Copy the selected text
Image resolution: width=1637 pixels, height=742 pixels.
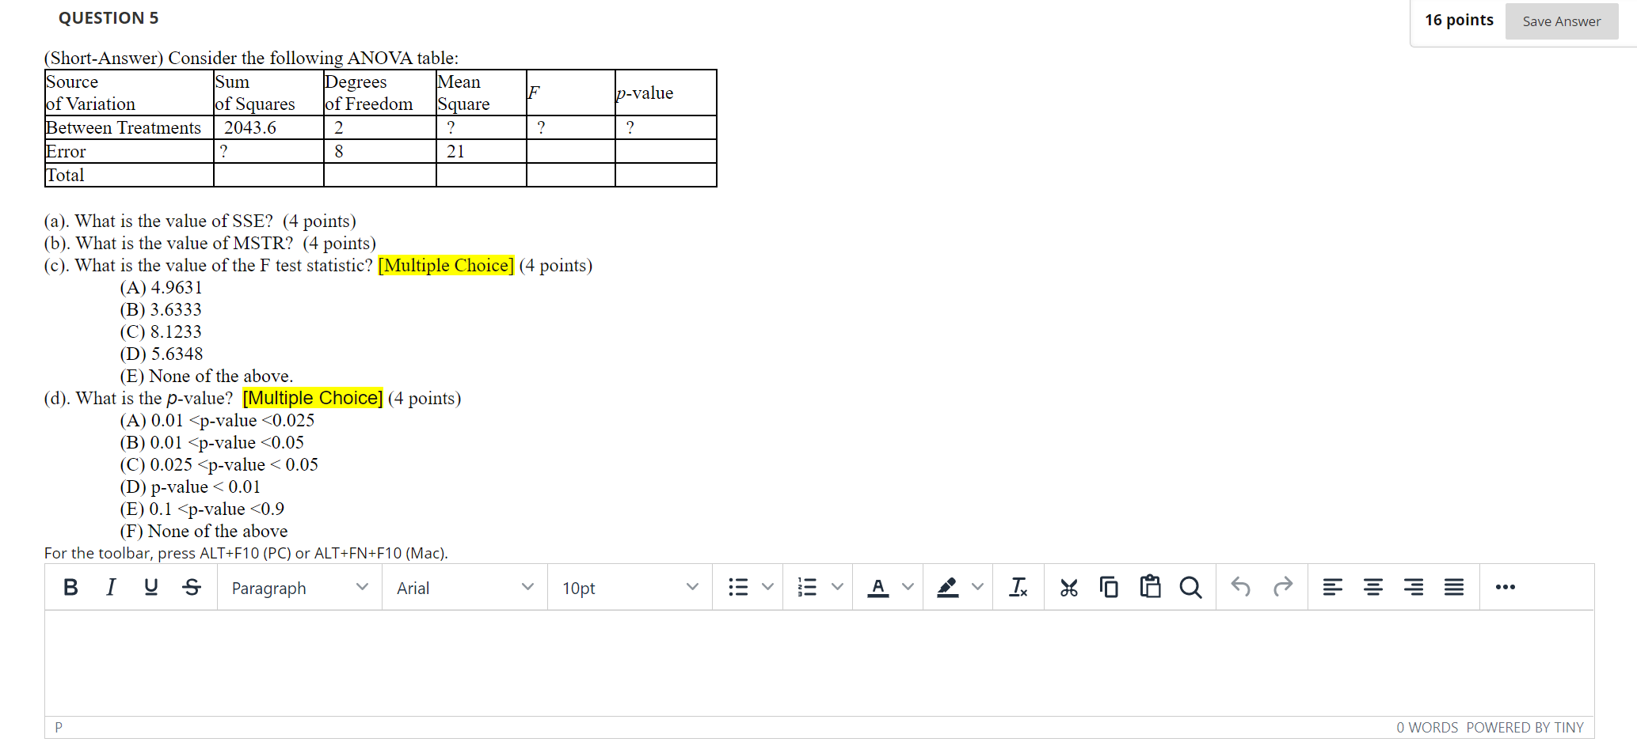coord(1110,587)
